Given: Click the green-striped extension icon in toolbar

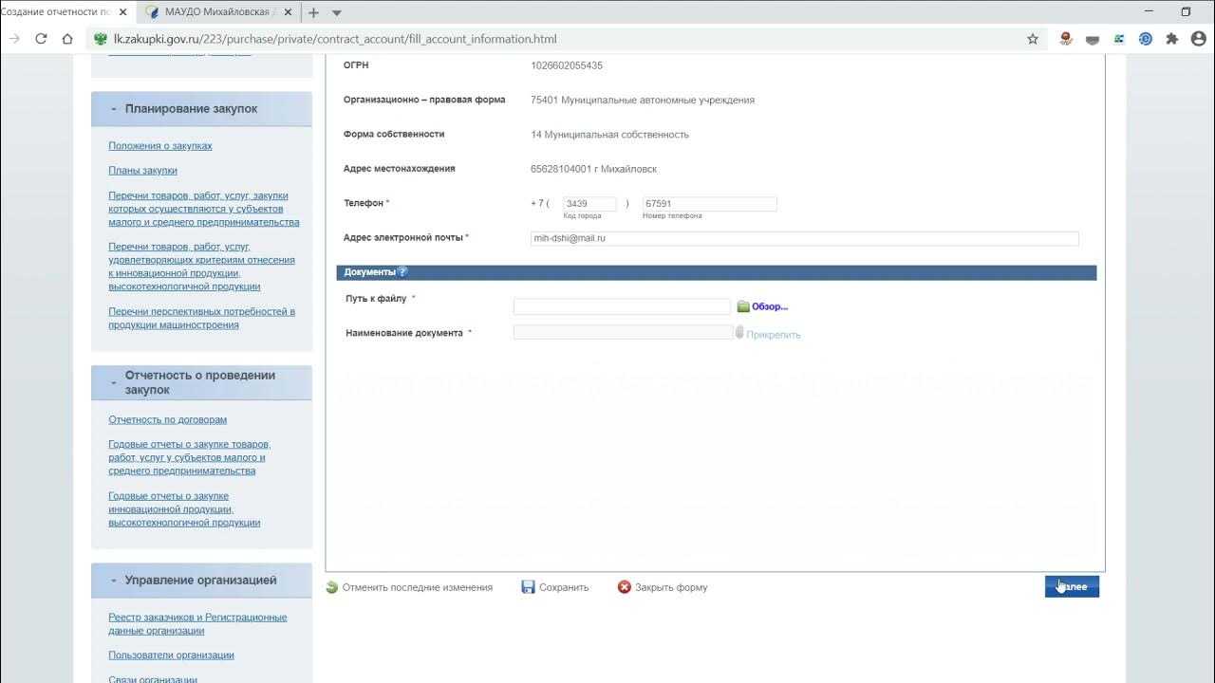Looking at the screenshot, I should [x=1119, y=39].
